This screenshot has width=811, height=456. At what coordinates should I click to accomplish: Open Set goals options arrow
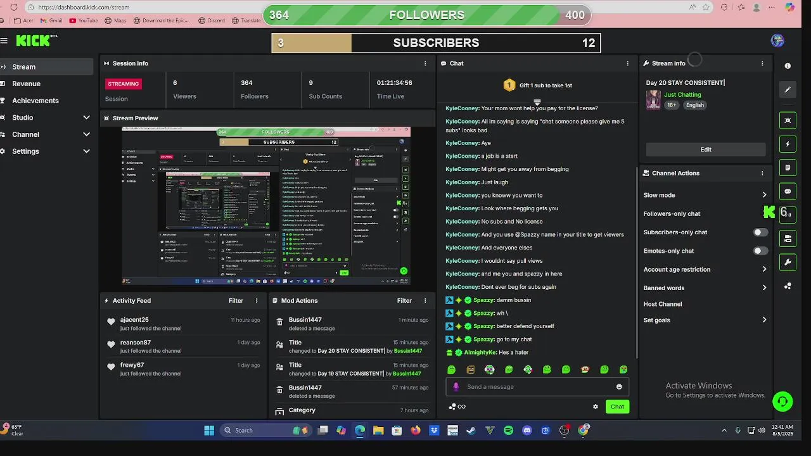[764, 320]
